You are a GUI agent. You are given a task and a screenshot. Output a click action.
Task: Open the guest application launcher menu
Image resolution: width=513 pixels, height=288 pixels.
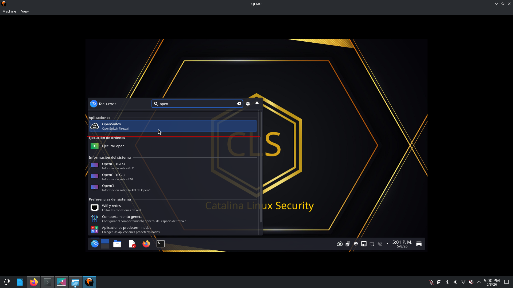coord(95,244)
